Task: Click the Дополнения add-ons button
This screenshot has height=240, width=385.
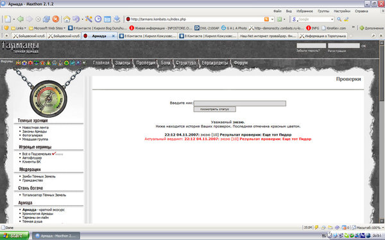Action: click(x=372, y=28)
